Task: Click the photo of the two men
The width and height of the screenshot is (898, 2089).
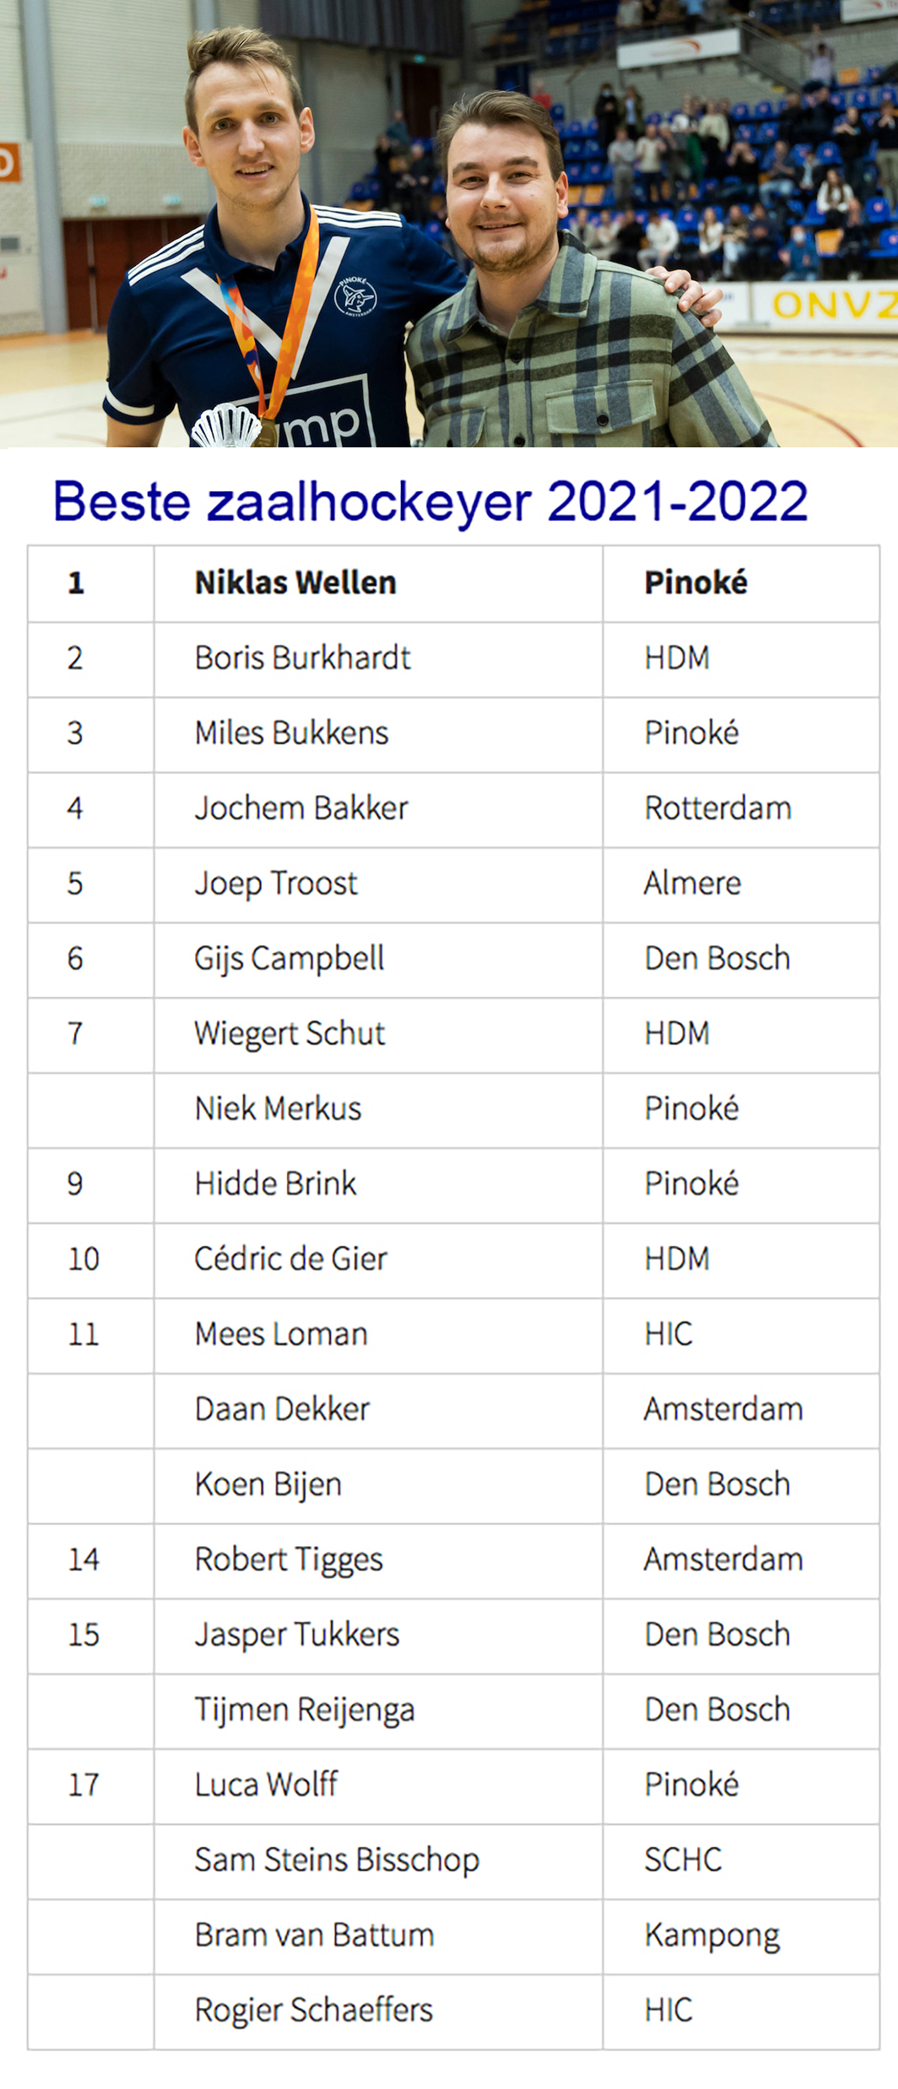Action: point(449,223)
